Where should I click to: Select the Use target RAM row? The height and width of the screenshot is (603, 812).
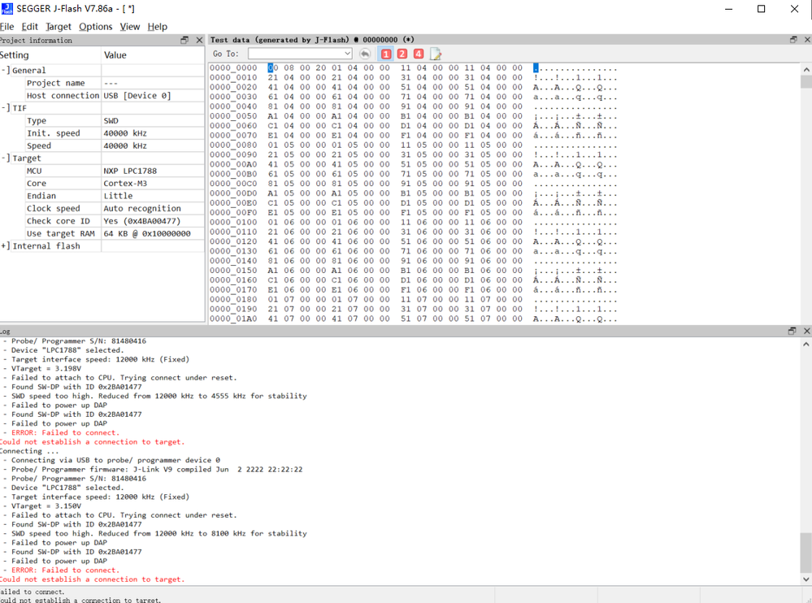(102, 233)
